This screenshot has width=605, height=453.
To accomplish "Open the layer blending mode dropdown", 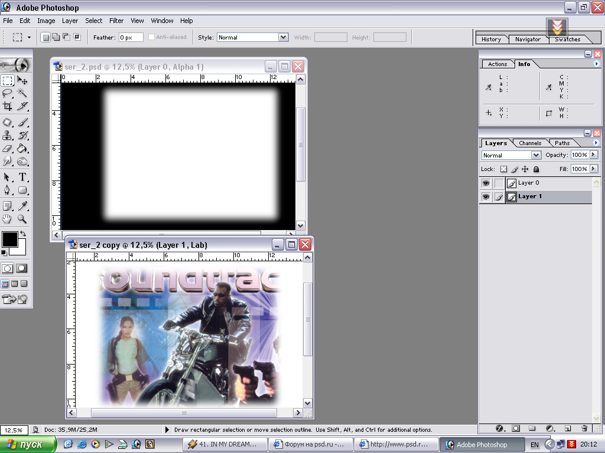I will (x=535, y=155).
